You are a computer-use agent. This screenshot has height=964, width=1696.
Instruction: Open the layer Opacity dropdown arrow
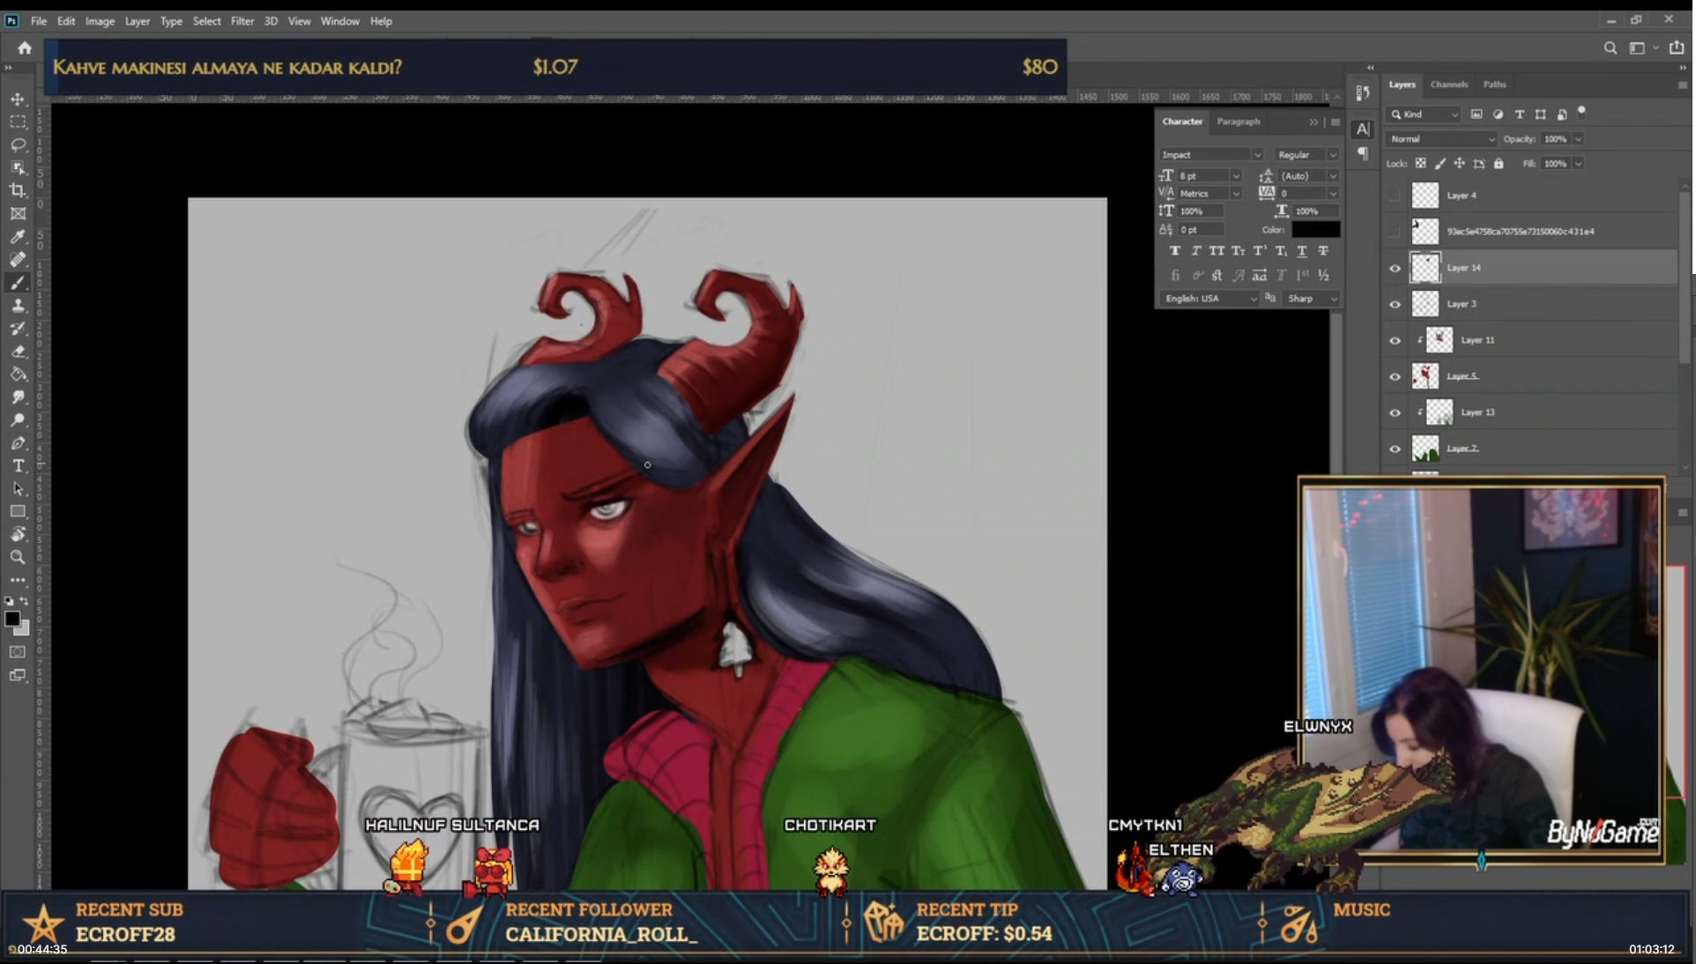pyautogui.click(x=1578, y=139)
